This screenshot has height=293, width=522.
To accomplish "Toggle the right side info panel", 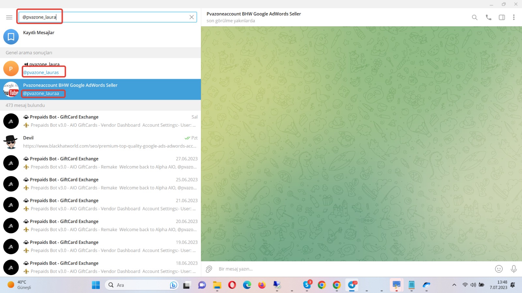I will (502, 17).
